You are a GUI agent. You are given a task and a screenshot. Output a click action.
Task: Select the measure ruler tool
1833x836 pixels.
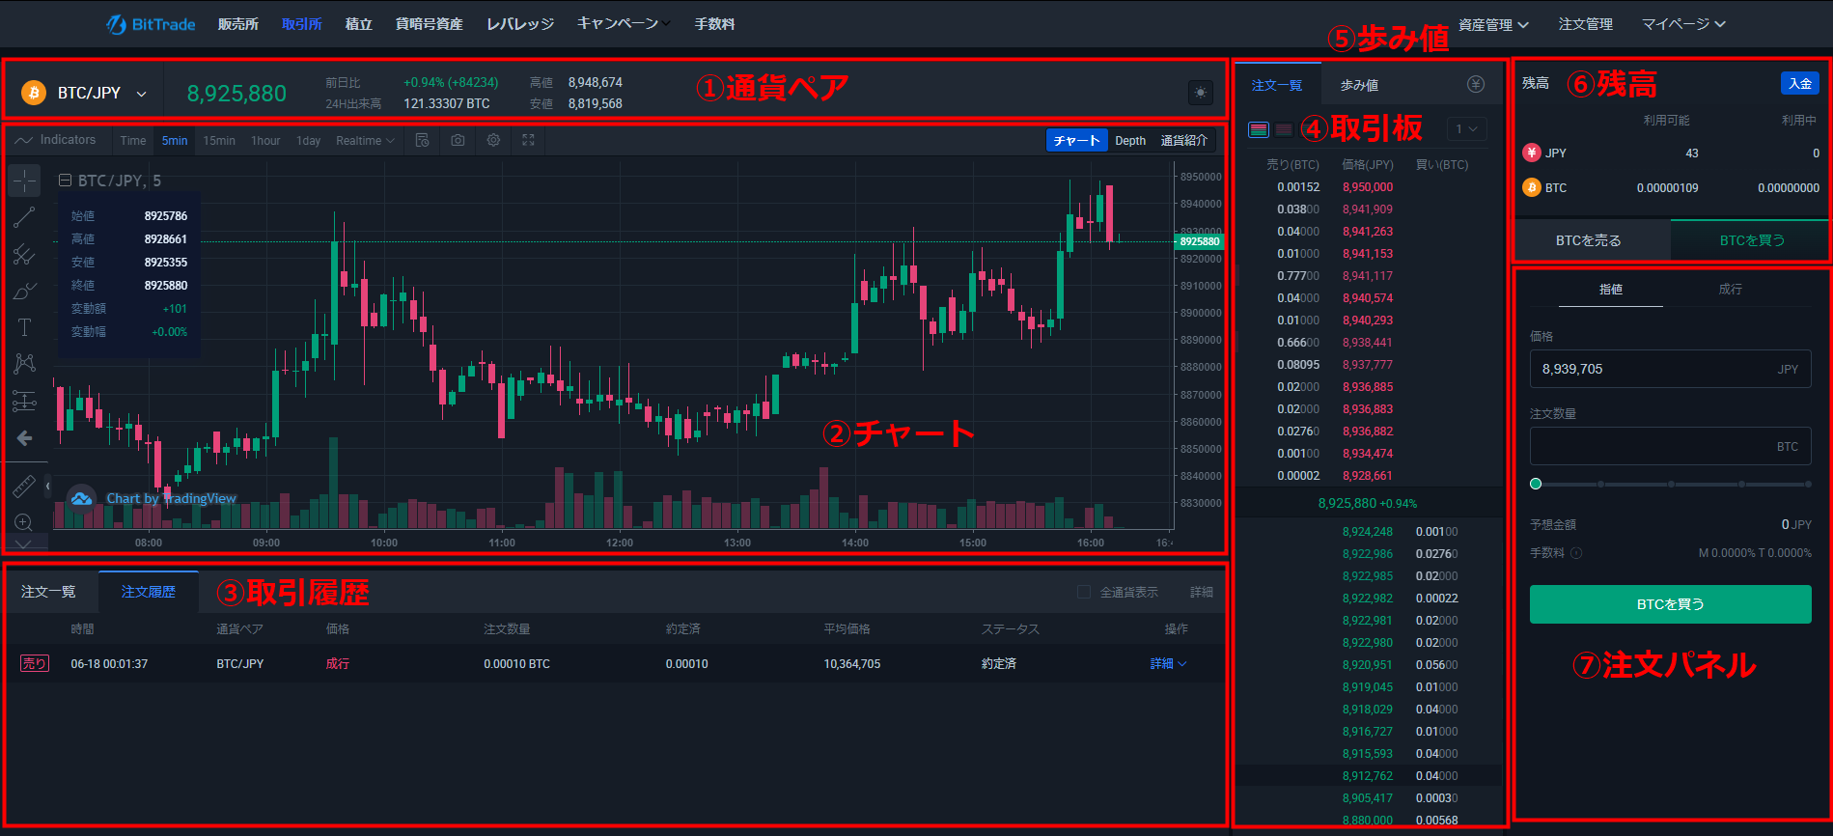pos(24,487)
